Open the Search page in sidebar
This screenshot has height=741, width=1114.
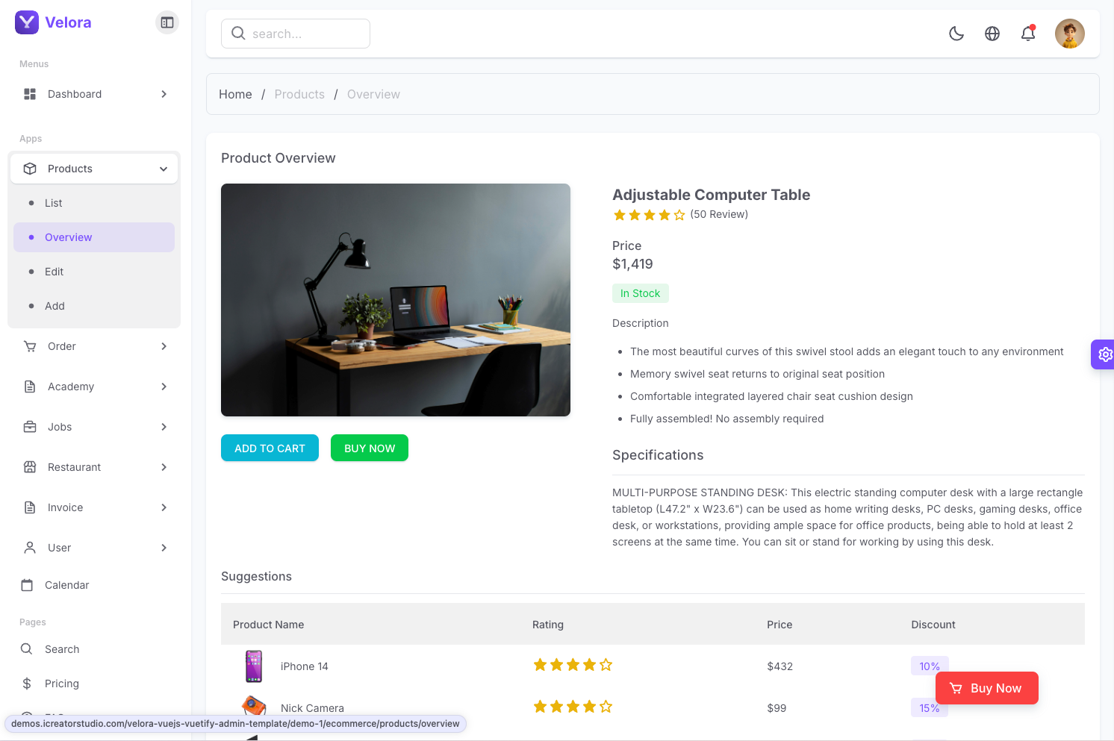coord(62,649)
